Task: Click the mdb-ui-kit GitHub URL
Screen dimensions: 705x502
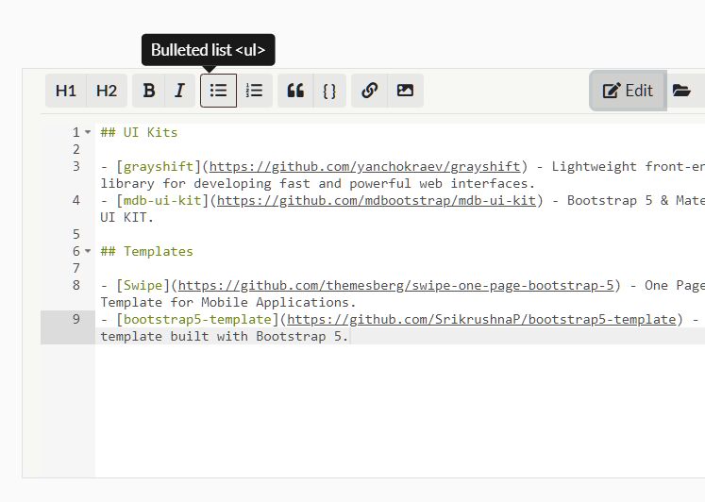Action: 377,200
